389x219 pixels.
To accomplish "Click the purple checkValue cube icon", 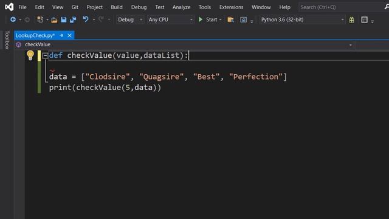I will pos(18,44).
